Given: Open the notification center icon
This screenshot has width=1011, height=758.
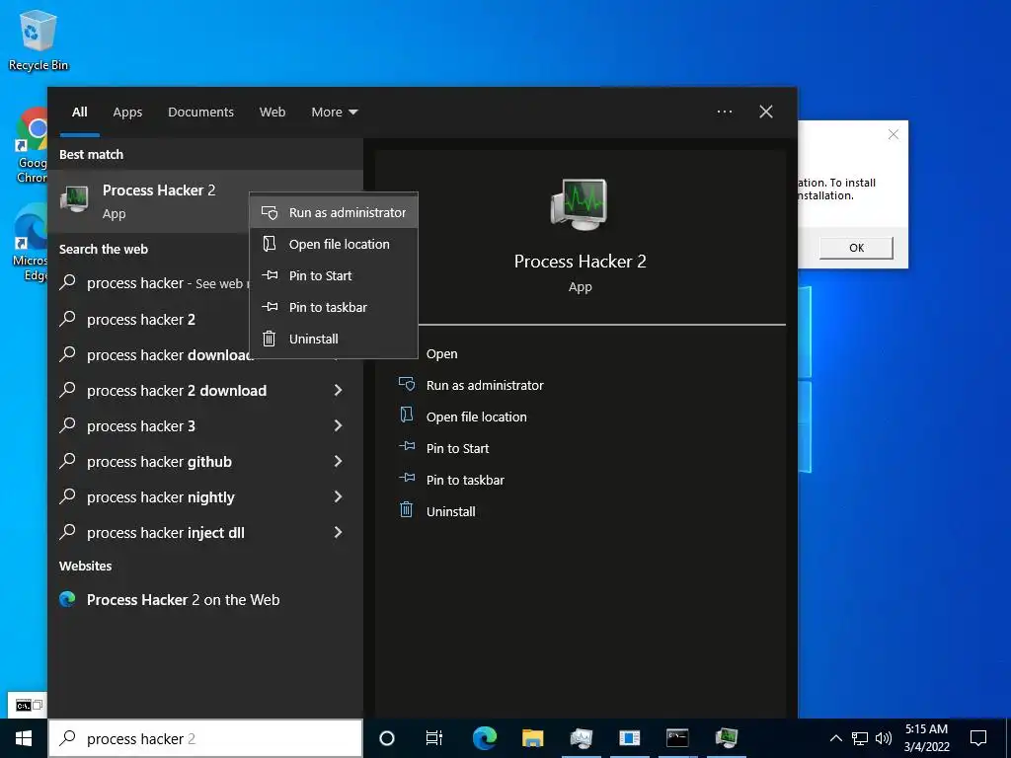Looking at the screenshot, I should [978, 738].
